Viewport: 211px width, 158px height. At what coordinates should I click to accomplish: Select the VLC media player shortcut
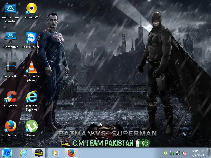(x=31, y=67)
